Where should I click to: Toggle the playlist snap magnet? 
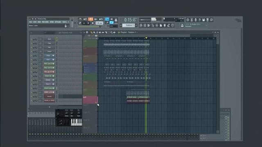[87, 33]
